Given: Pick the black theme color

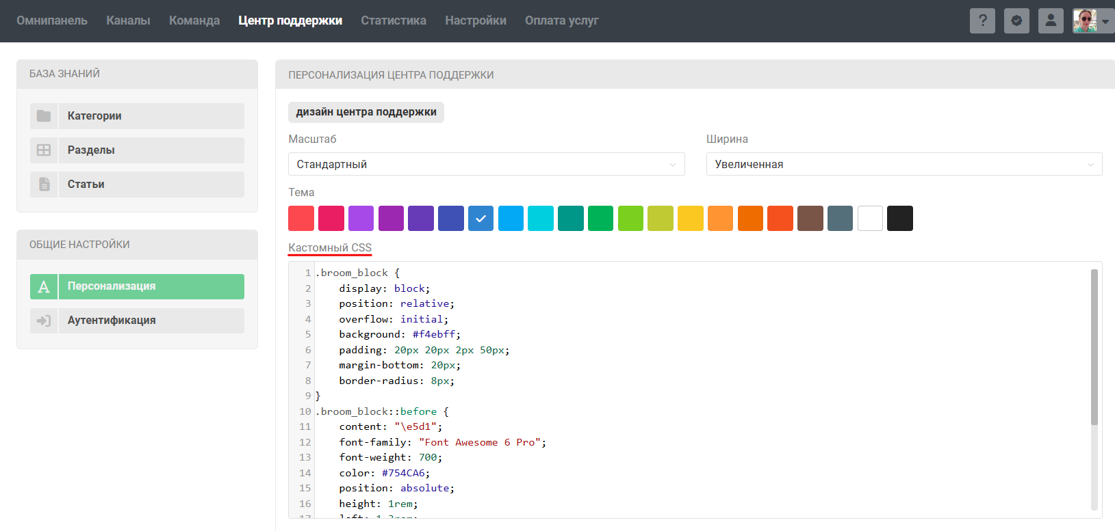Looking at the screenshot, I should coord(899,219).
